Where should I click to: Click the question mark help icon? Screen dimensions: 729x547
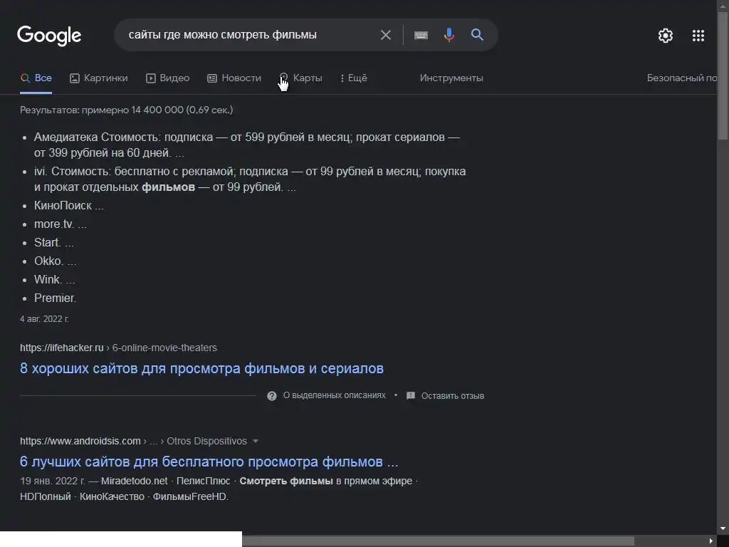[x=272, y=396]
